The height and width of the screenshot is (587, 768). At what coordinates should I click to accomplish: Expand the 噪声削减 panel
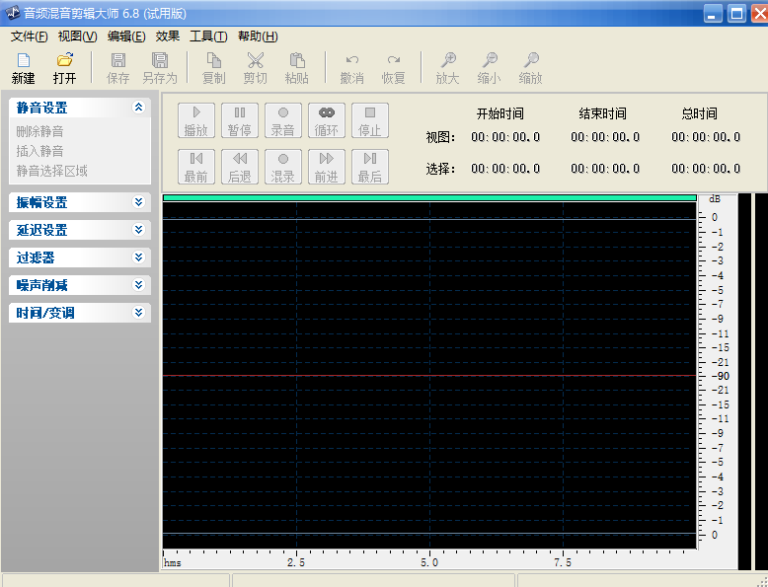[138, 285]
